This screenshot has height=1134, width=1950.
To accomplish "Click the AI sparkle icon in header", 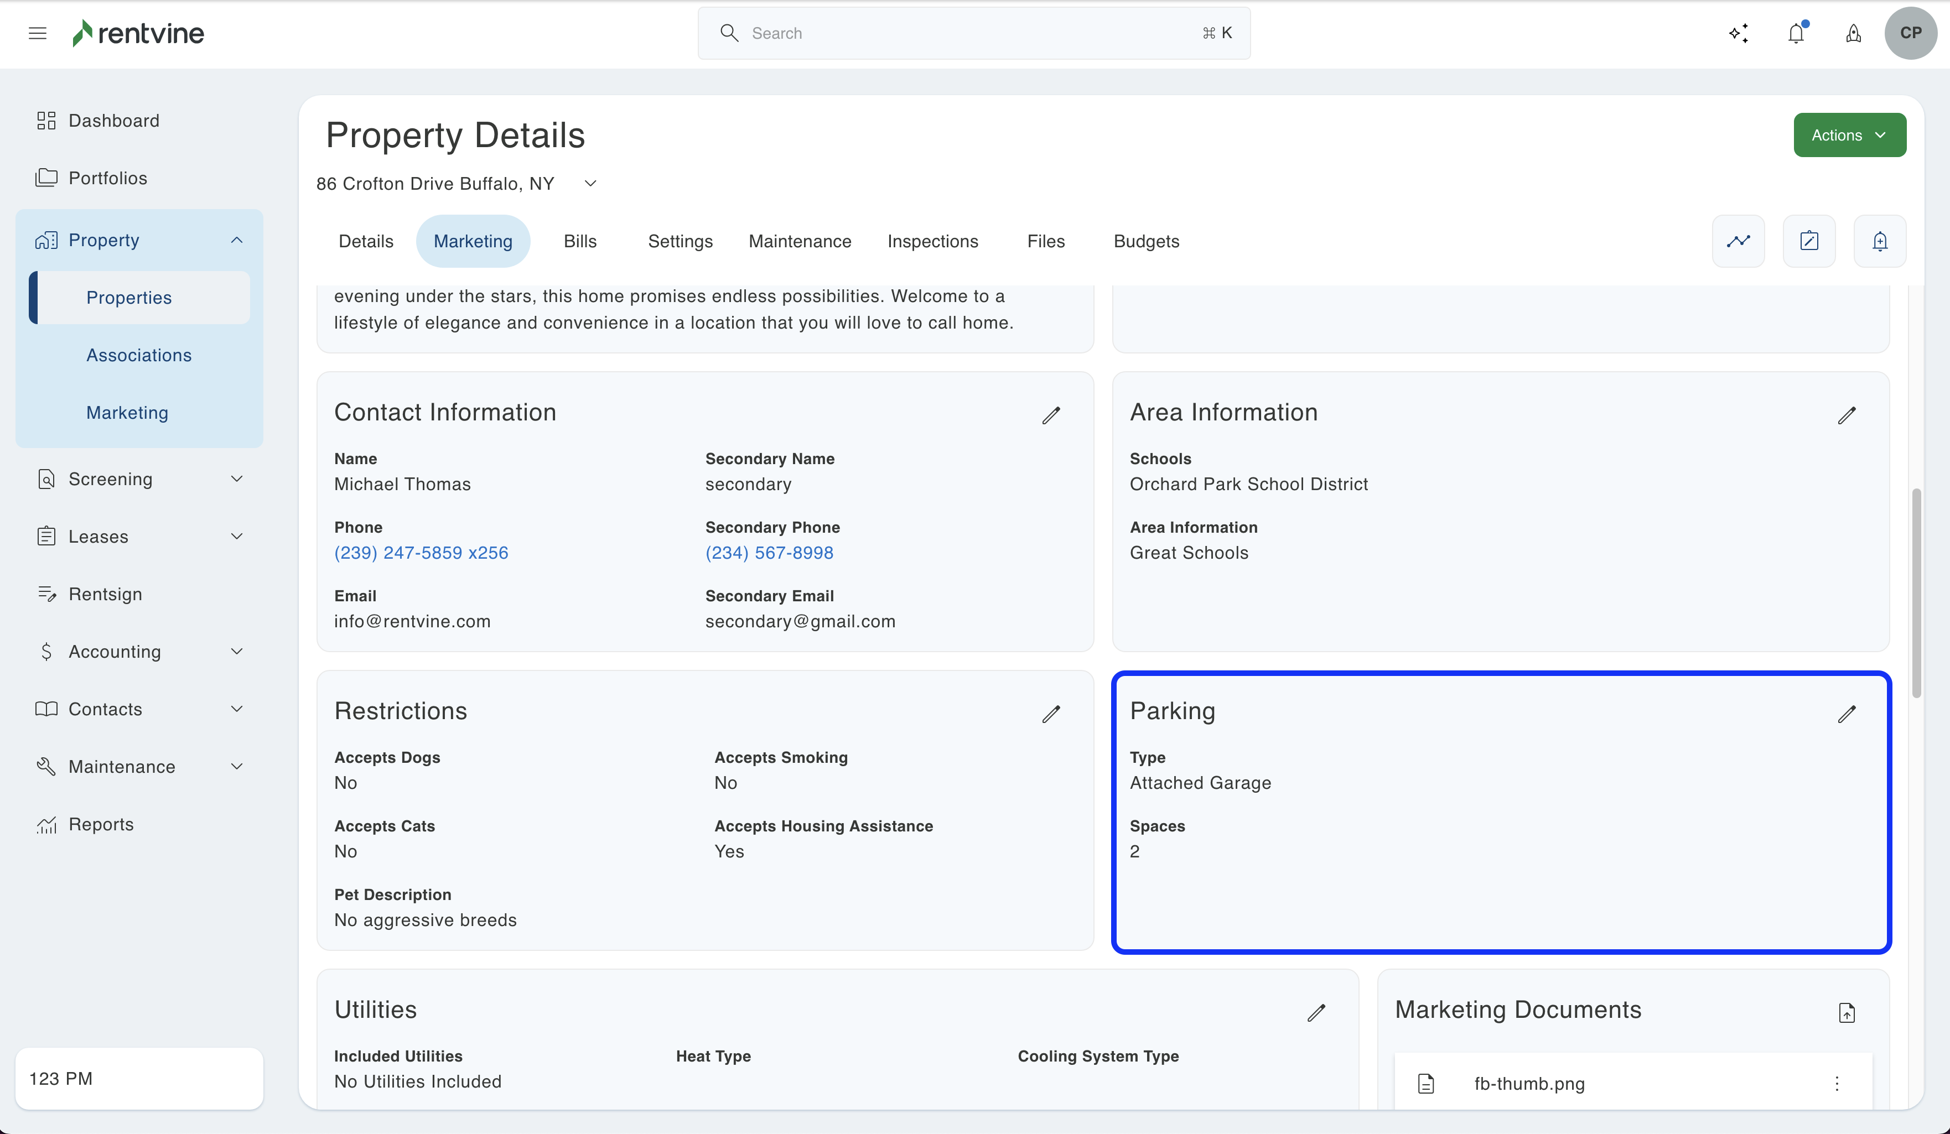I will [x=1739, y=33].
